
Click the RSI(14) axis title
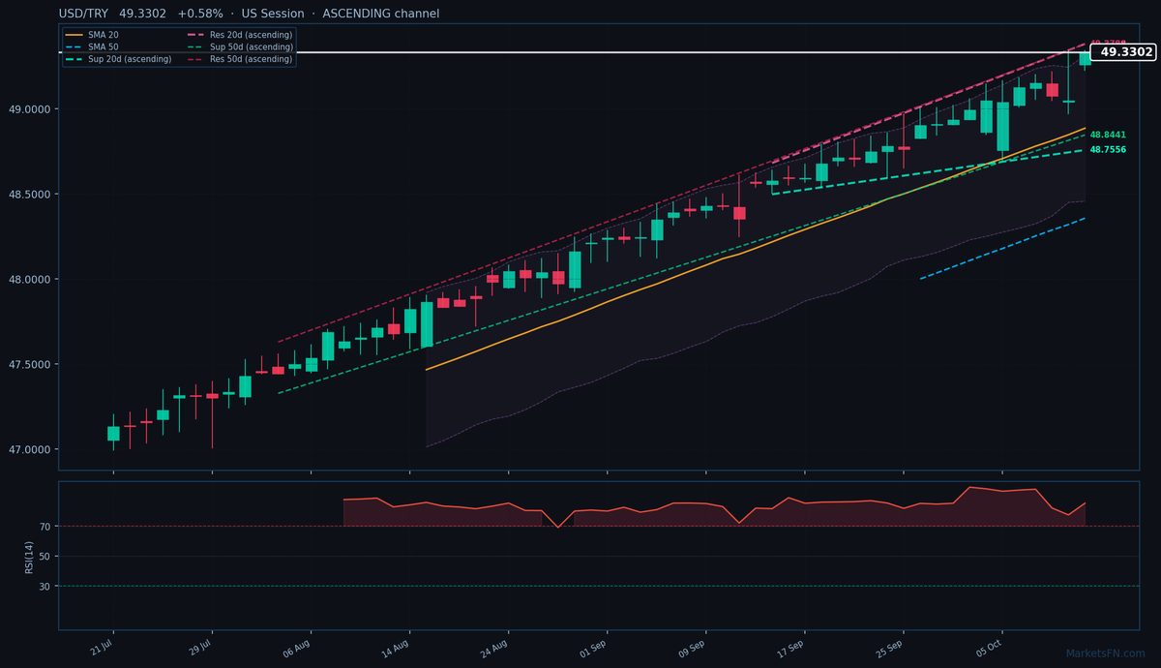[x=31, y=556]
